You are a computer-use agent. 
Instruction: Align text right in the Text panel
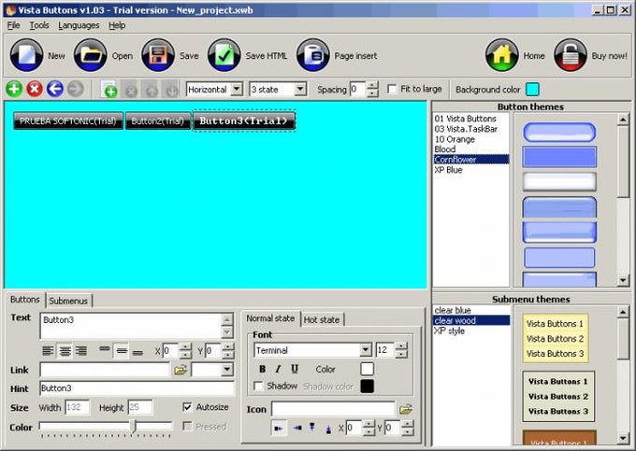(81, 350)
